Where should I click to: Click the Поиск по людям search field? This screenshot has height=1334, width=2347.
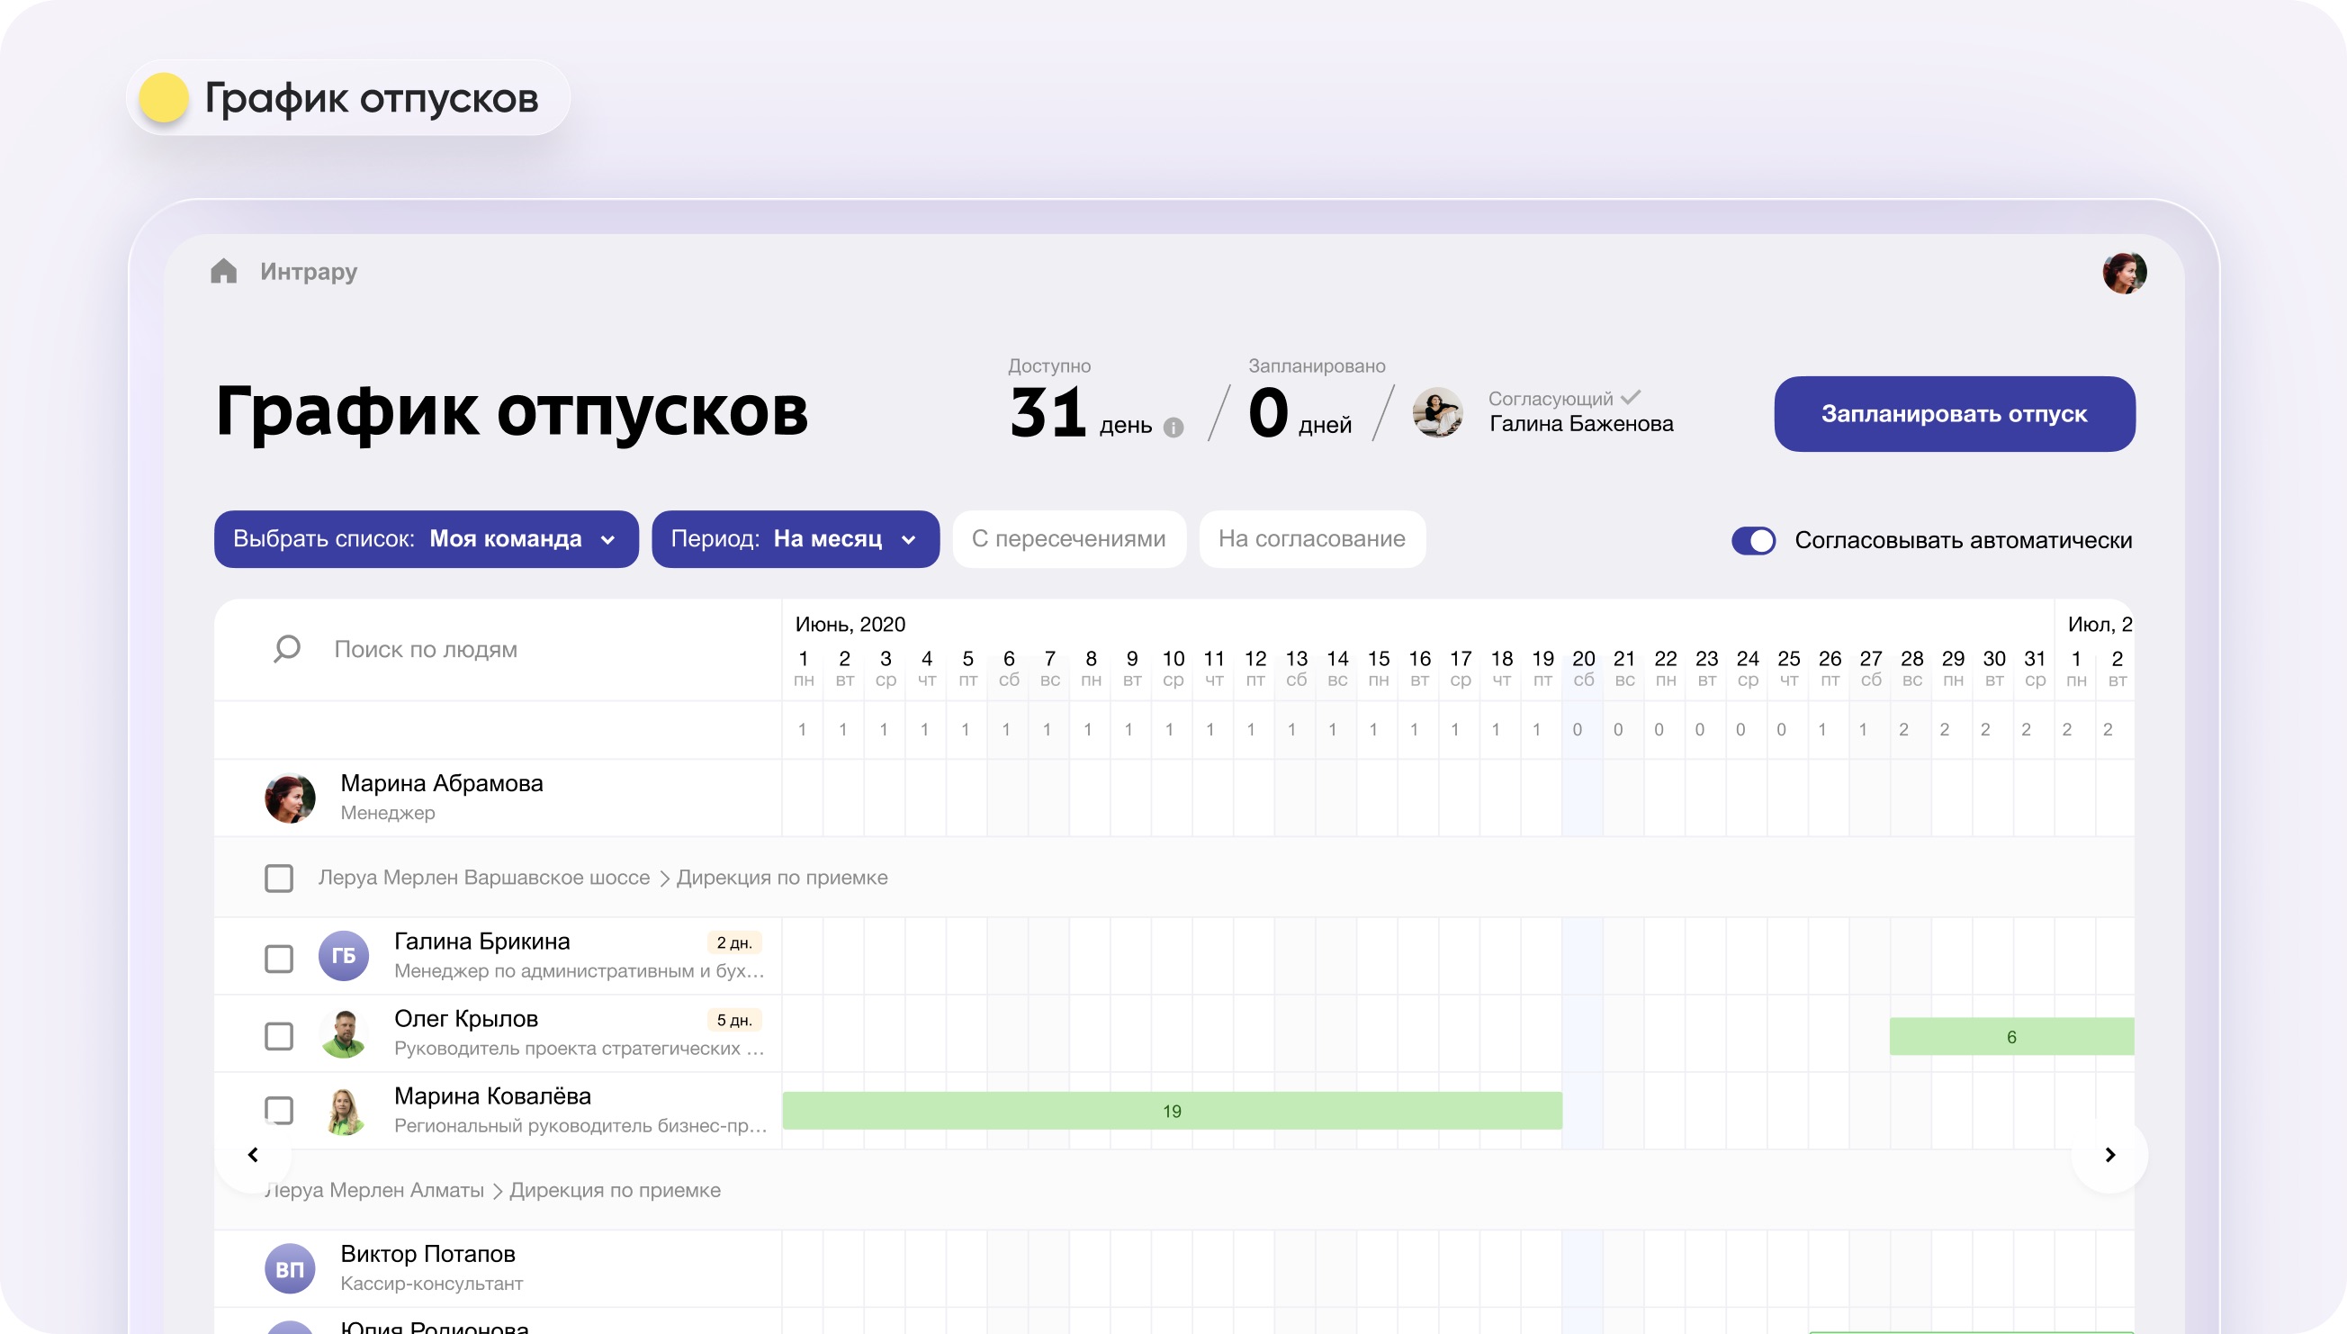[531, 650]
